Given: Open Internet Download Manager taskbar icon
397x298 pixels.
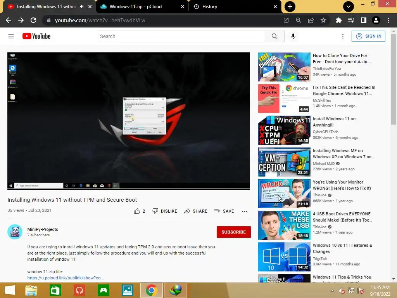Looking at the screenshot, I should (x=176, y=290).
